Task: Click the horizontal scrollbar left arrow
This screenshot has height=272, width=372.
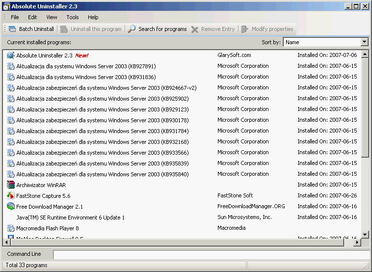Action: [x=6, y=243]
